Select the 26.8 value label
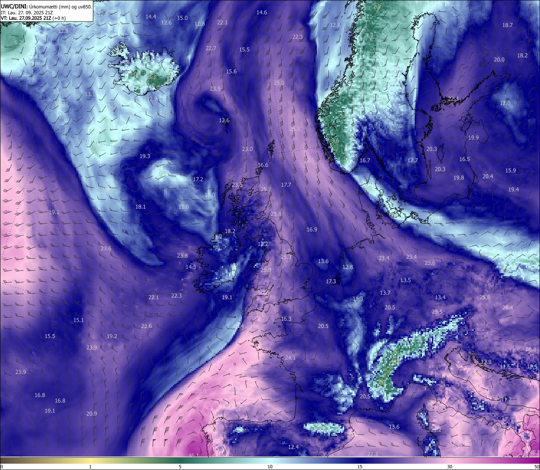 [531, 349]
